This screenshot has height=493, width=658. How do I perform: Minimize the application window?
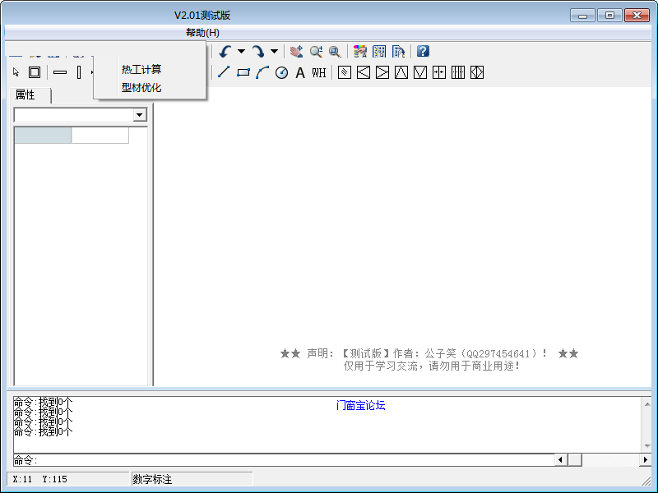coord(582,16)
